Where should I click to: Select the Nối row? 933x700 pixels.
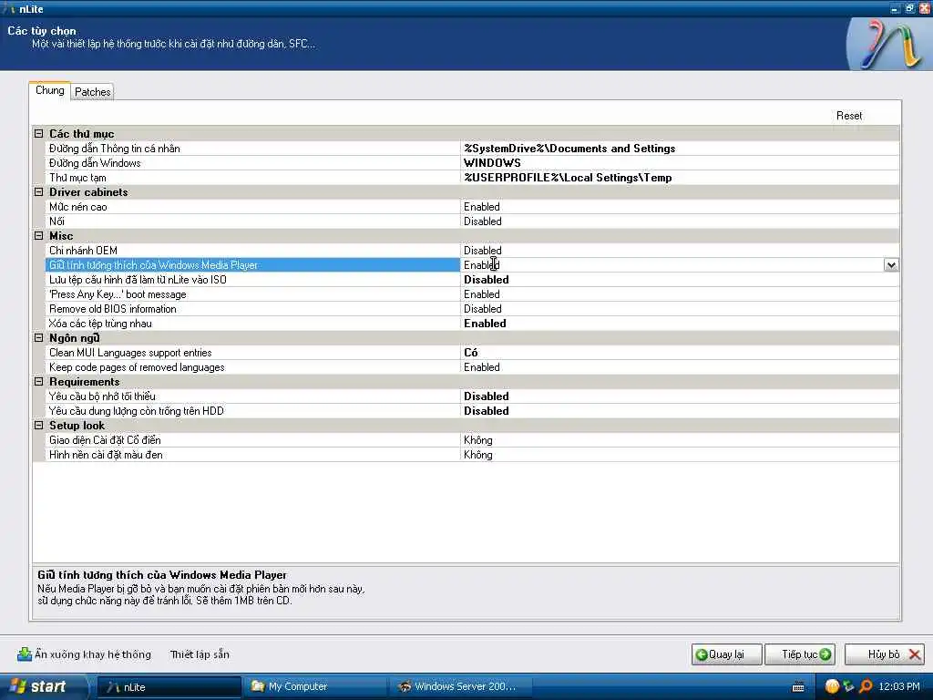[x=253, y=221]
